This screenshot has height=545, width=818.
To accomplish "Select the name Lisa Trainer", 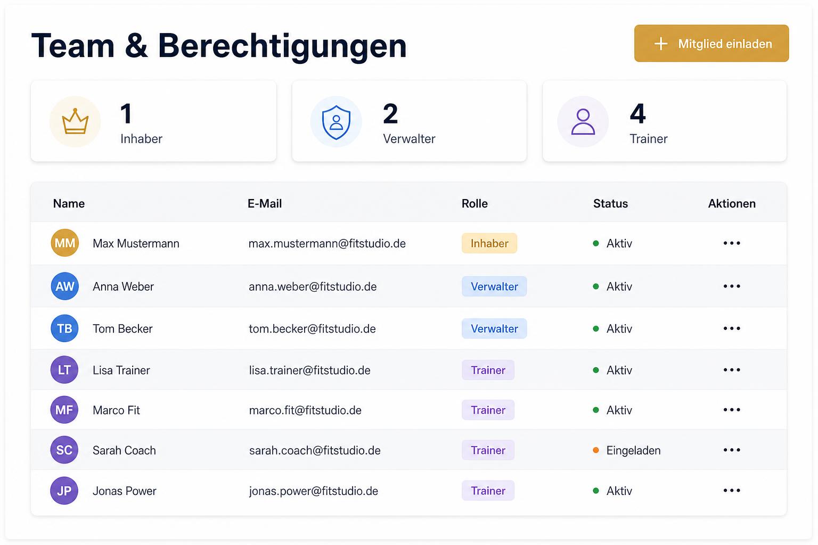I will click(121, 370).
